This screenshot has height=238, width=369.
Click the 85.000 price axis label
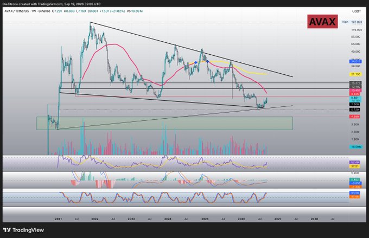coord(357,37)
